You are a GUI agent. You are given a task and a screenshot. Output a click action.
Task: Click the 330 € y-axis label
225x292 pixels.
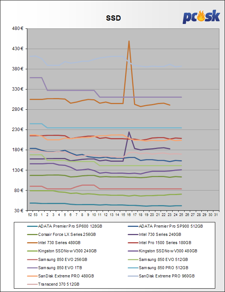pyautogui.click(x=18, y=89)
